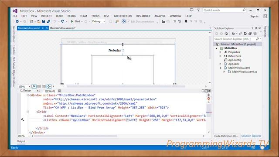279x157 pixels.
Task: Expand the Properties node in Solution Explorer
Action: (220, 52)
